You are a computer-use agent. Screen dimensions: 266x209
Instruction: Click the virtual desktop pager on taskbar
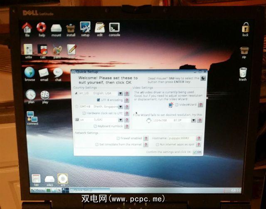[x=66, y=190]
